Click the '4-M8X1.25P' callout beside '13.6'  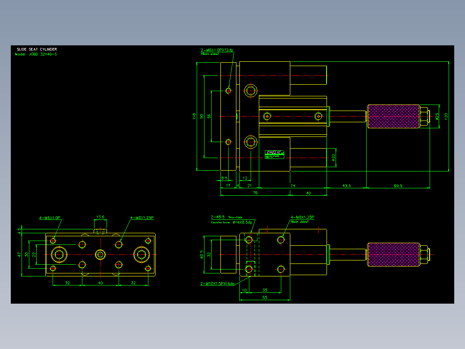pos(142,218)
